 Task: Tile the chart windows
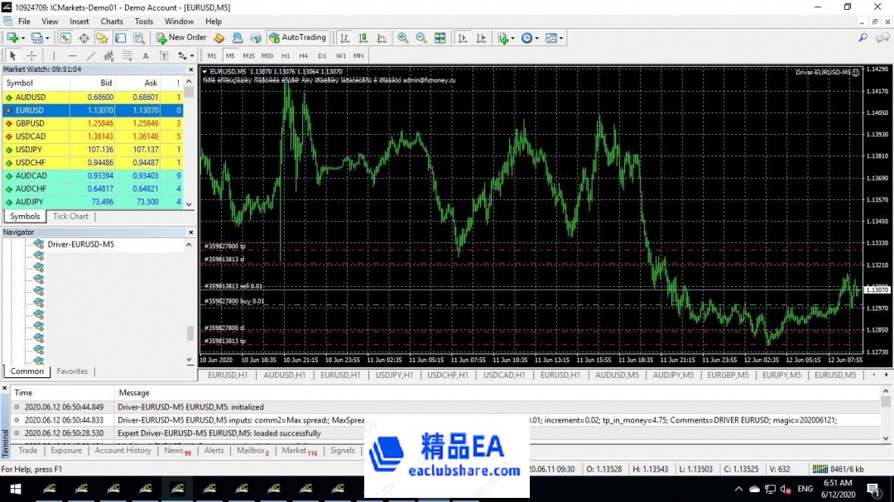(440, 38)
